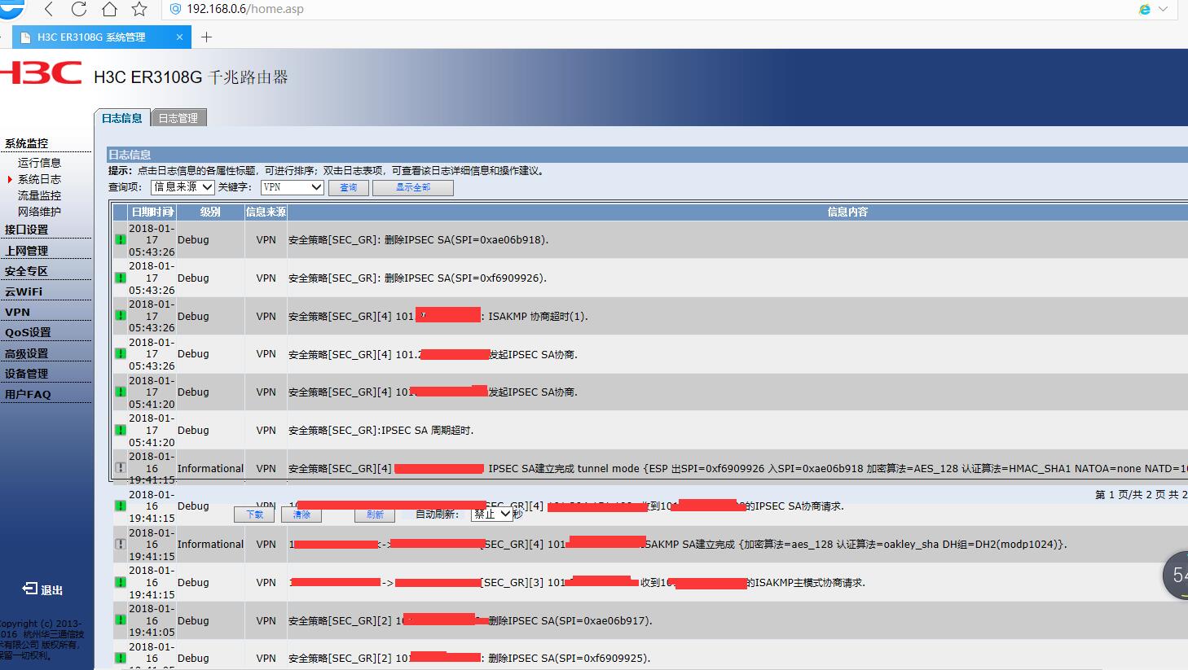Click green icon of SPI=0xae06b917 delete row
1188x670 pixels.
click(121, 620)
